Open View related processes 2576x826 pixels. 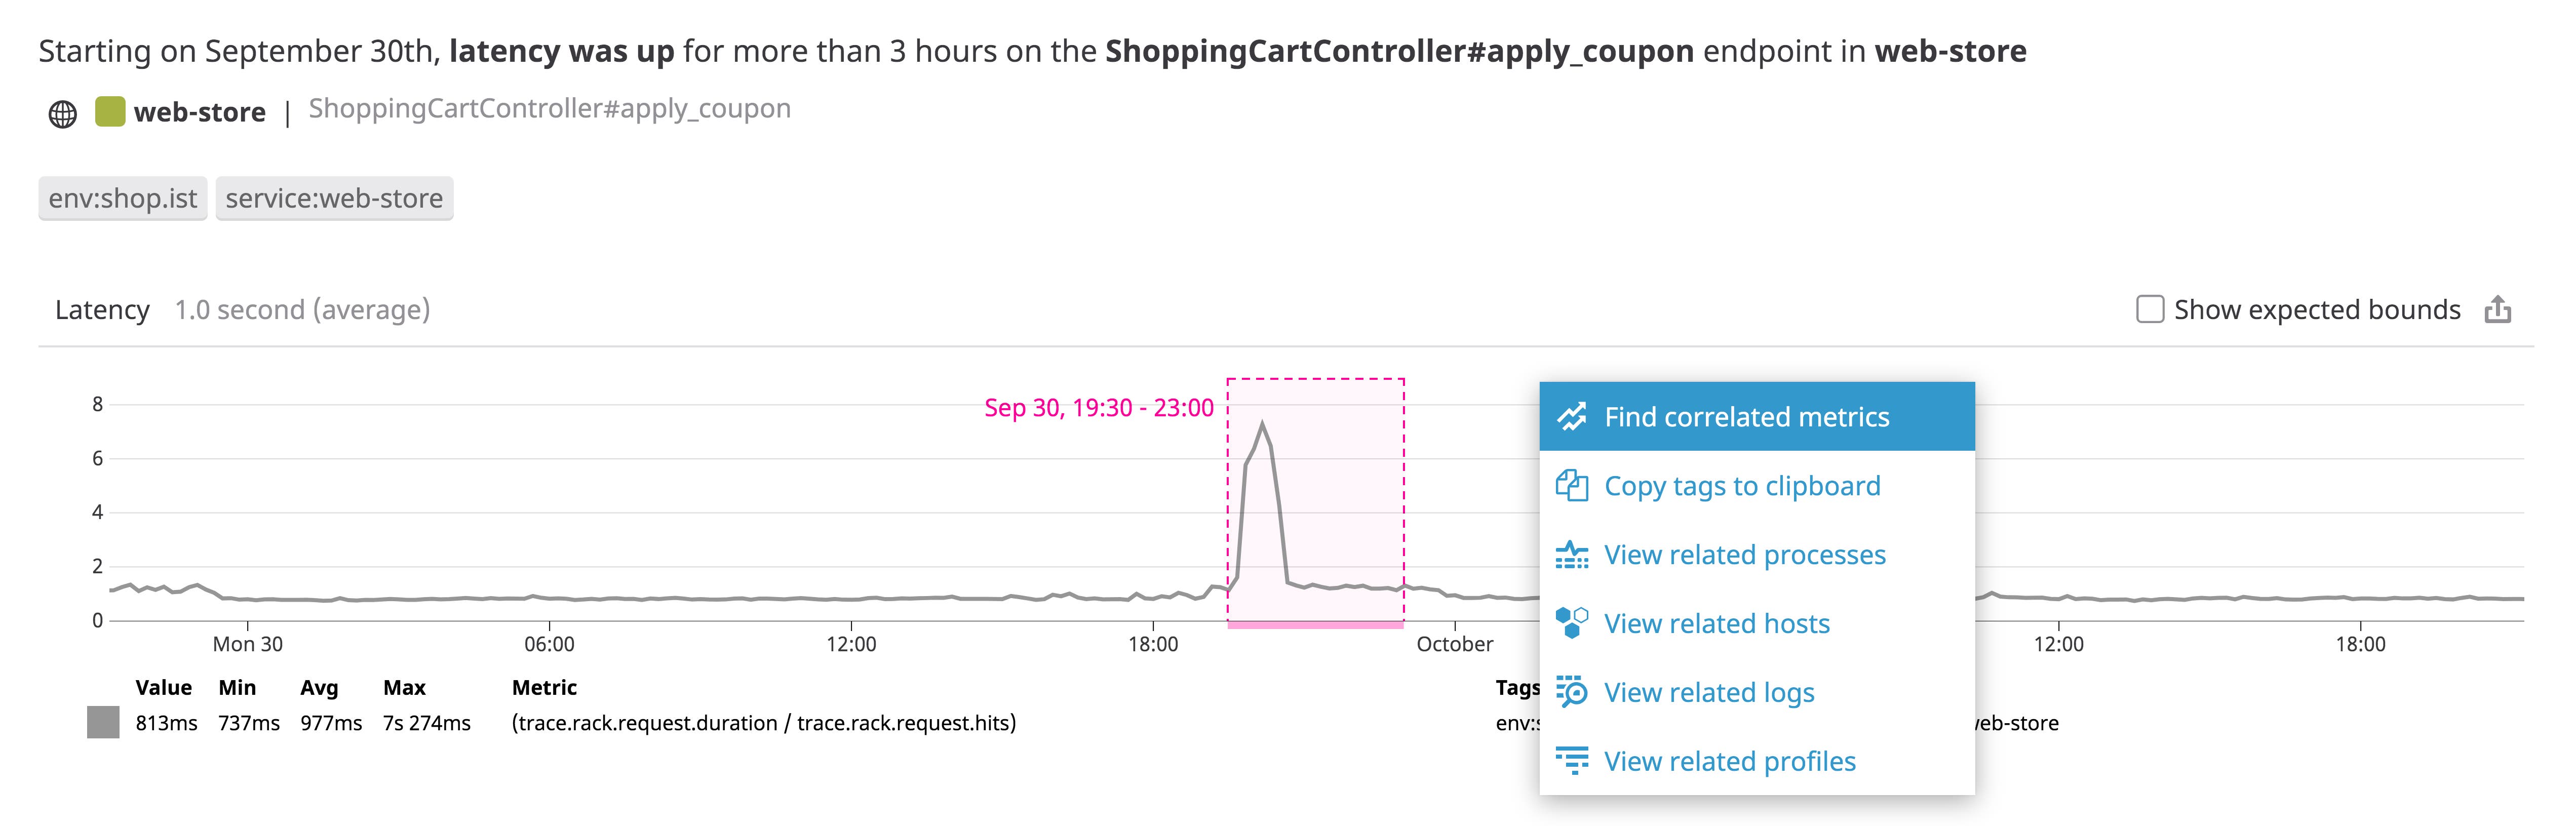tap(1744, 555)
